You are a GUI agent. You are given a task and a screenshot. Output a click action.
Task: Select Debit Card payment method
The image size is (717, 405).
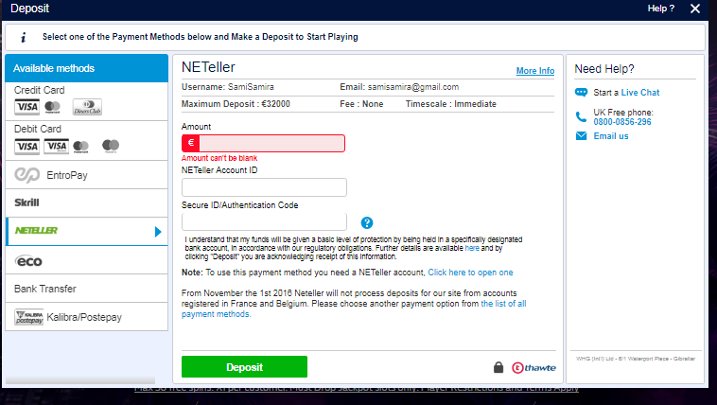click(86, 140)
